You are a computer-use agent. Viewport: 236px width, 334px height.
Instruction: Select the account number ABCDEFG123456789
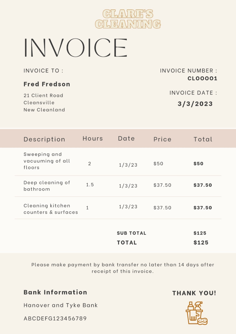click(x=55, y=318)
